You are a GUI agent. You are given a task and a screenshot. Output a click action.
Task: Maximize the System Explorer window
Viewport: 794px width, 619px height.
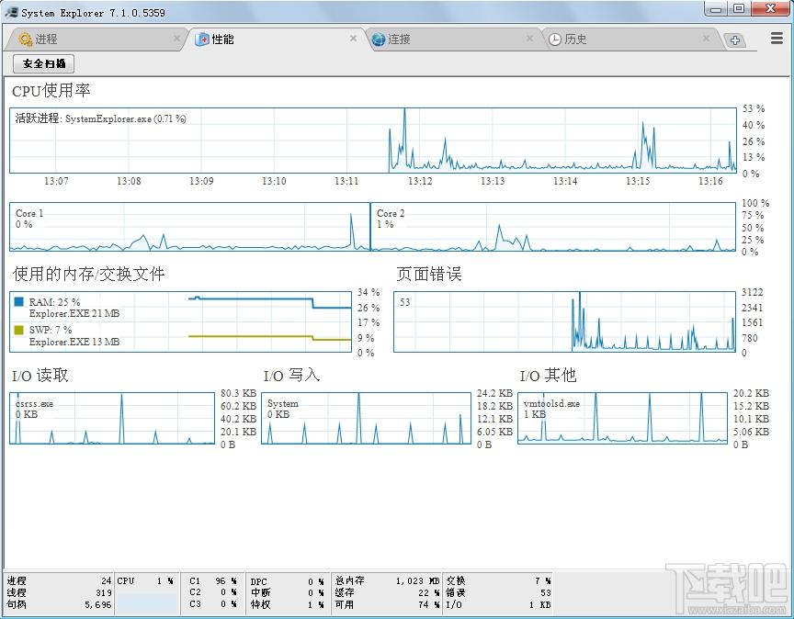(x=739, y=9)
